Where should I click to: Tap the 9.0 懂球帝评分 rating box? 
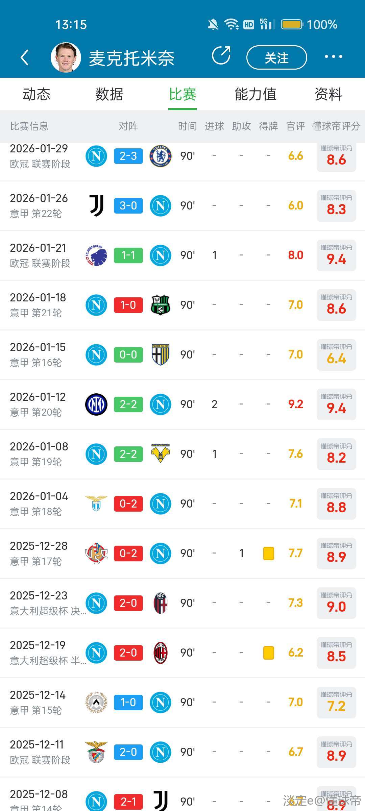336,603
